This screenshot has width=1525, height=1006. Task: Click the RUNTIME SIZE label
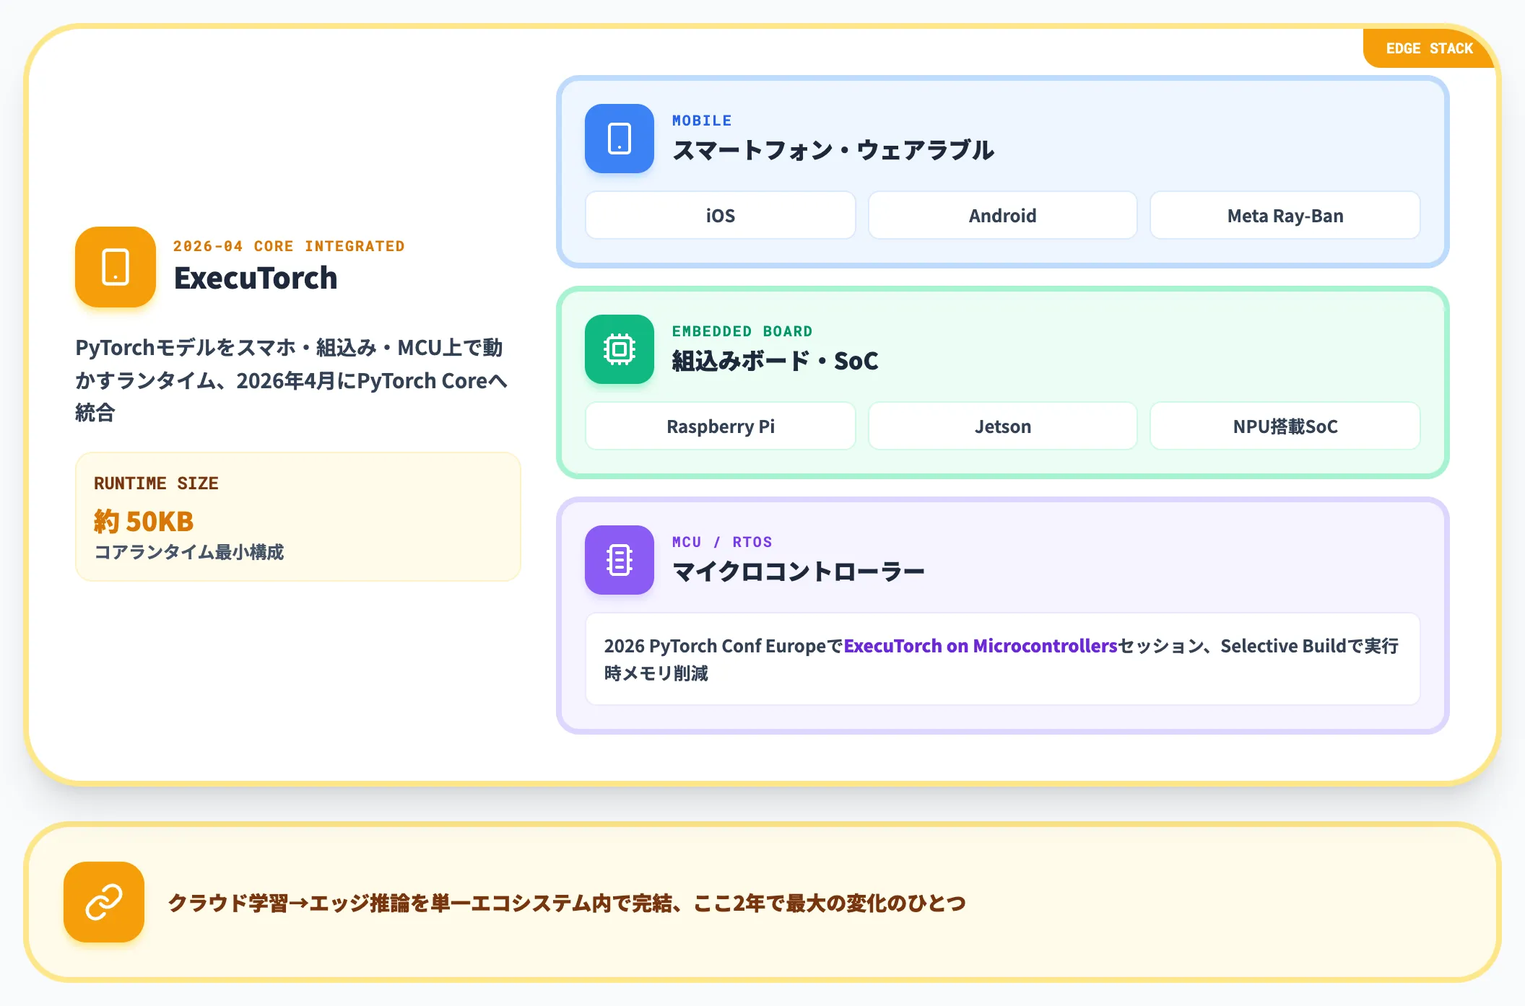coord(156,483)
